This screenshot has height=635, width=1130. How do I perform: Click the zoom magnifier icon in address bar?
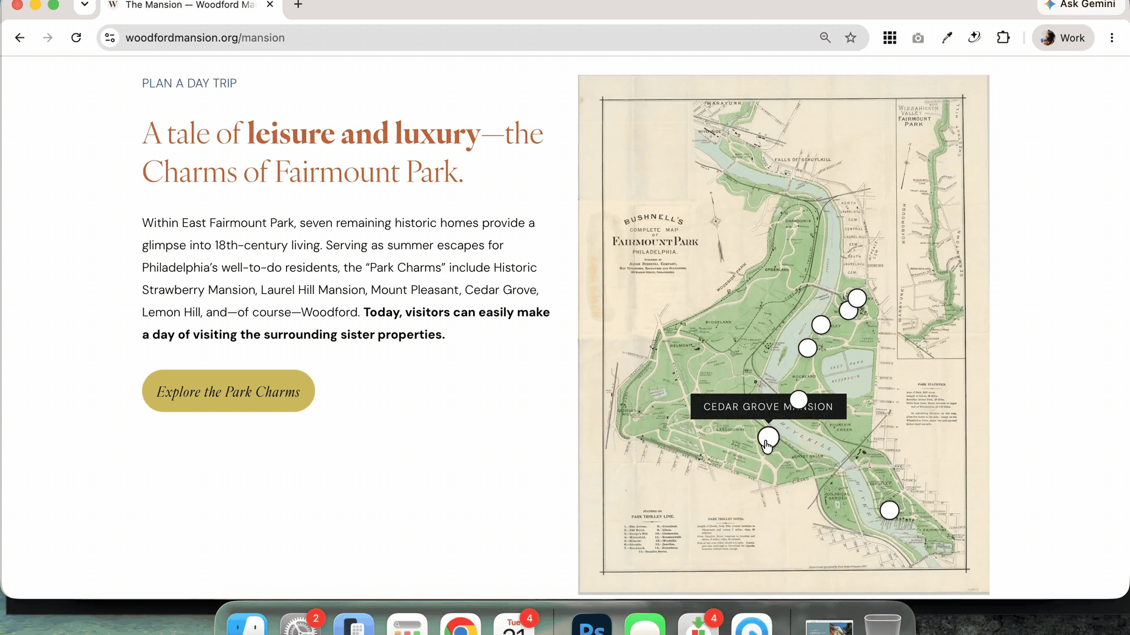pos(825,38)
